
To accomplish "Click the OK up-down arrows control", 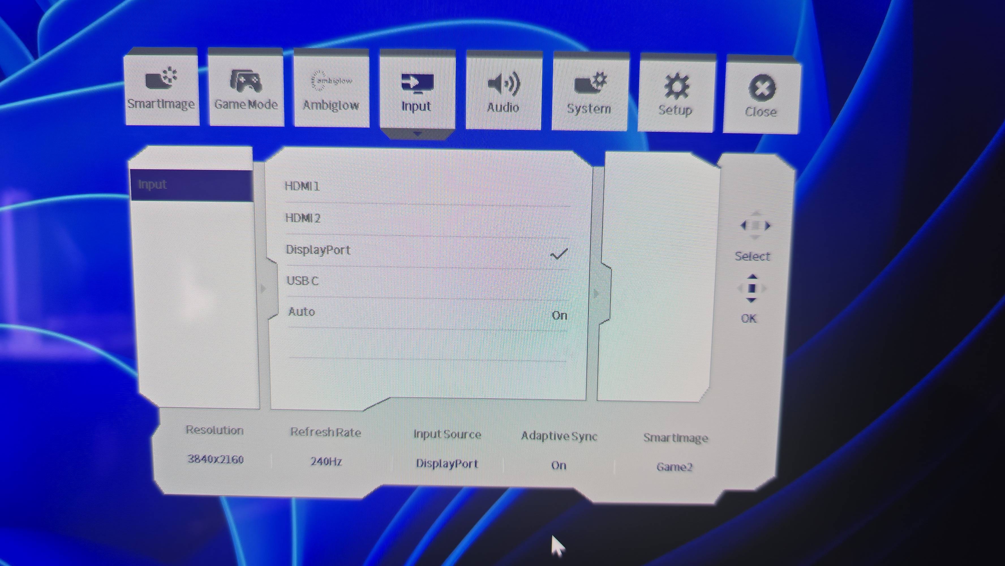I will [x=752, y=288].
